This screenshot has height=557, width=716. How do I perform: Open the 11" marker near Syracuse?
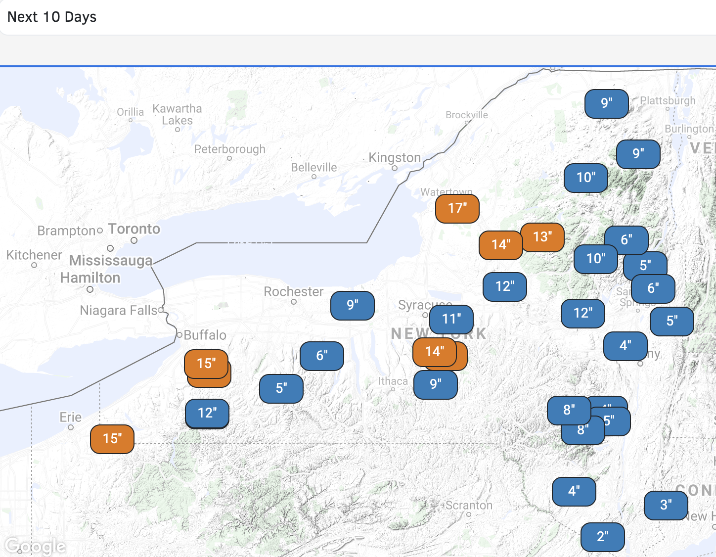(x=451, y=319)
